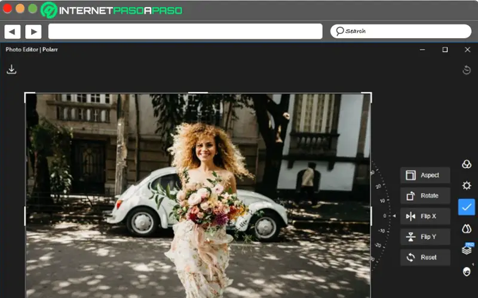Click the left-edge crop handle
This screenshot has height=298, width=478.
(x=25, y=216)
